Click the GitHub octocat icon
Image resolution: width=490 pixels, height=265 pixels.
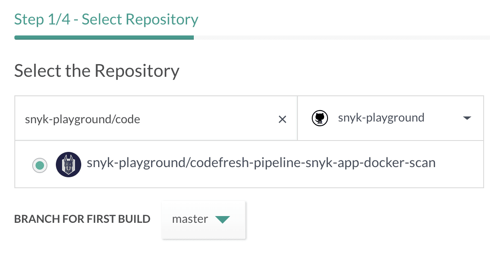pos(320,118)
